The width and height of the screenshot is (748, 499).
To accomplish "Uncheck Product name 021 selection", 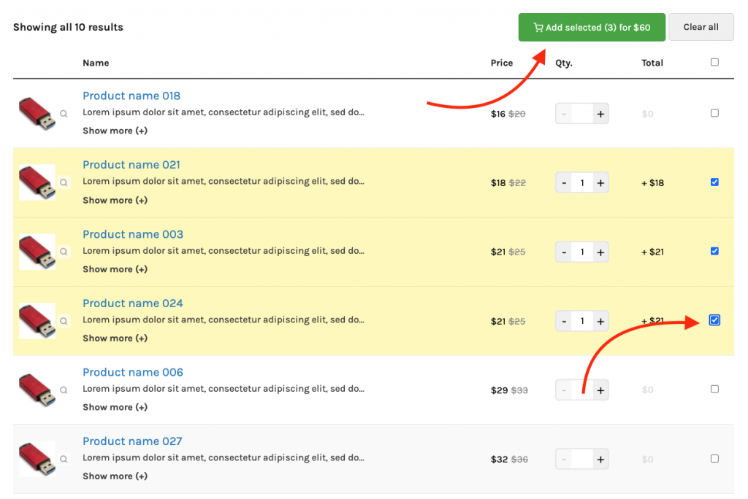I will (714, 182).
